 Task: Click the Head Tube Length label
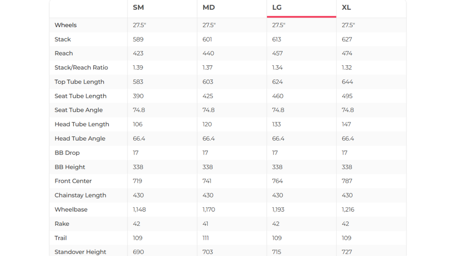point(82,124)
